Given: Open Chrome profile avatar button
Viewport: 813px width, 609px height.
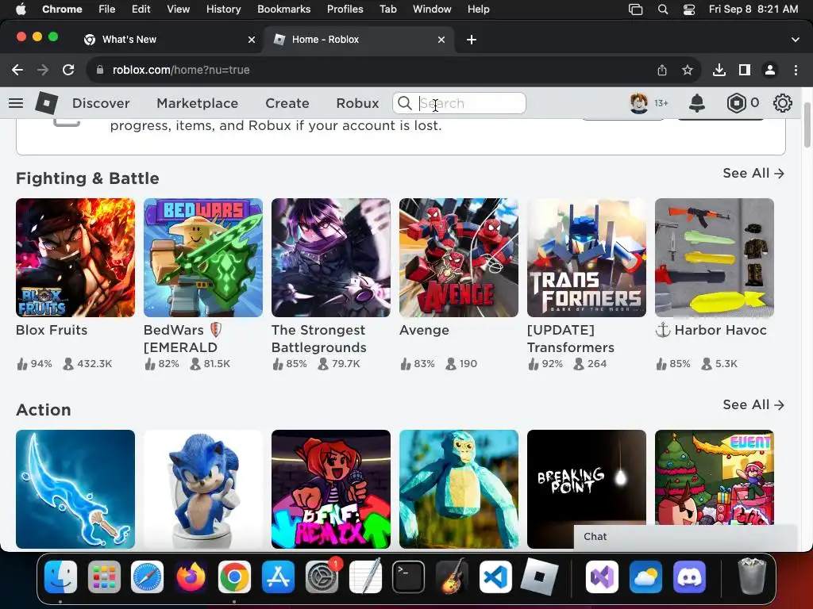Looking at the screenshot, I should (x=770, y=70).
